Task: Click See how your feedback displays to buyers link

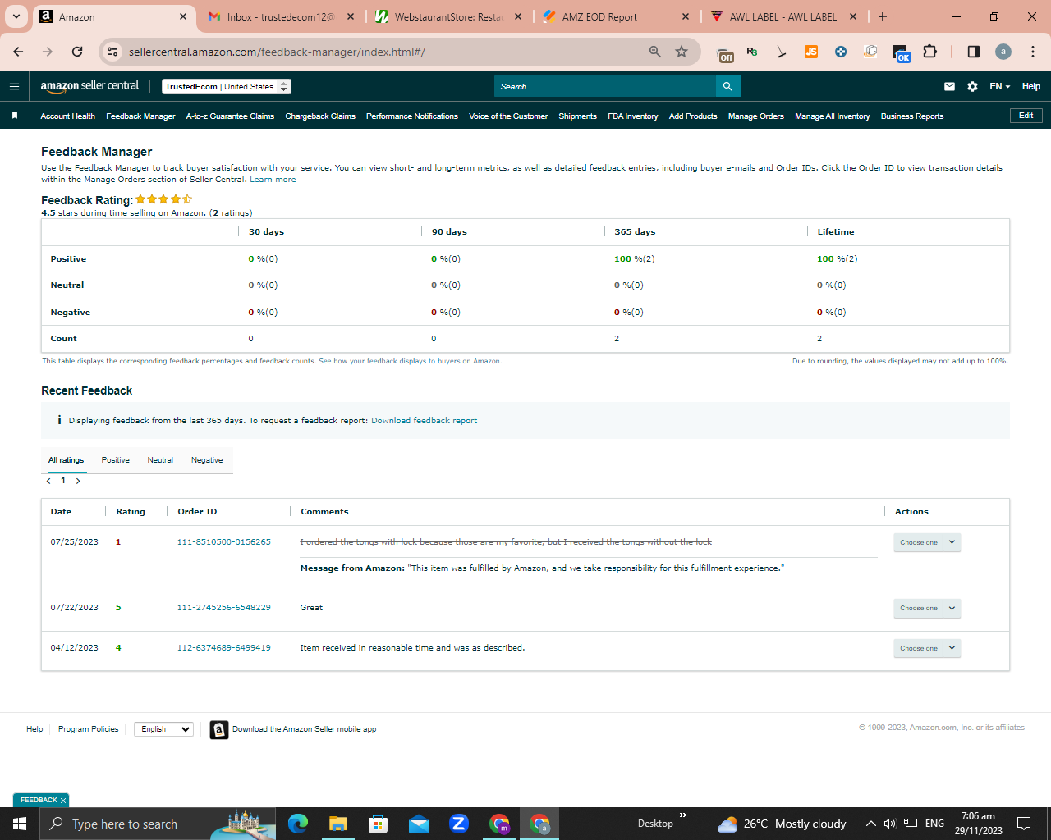Action: (410, 361)
